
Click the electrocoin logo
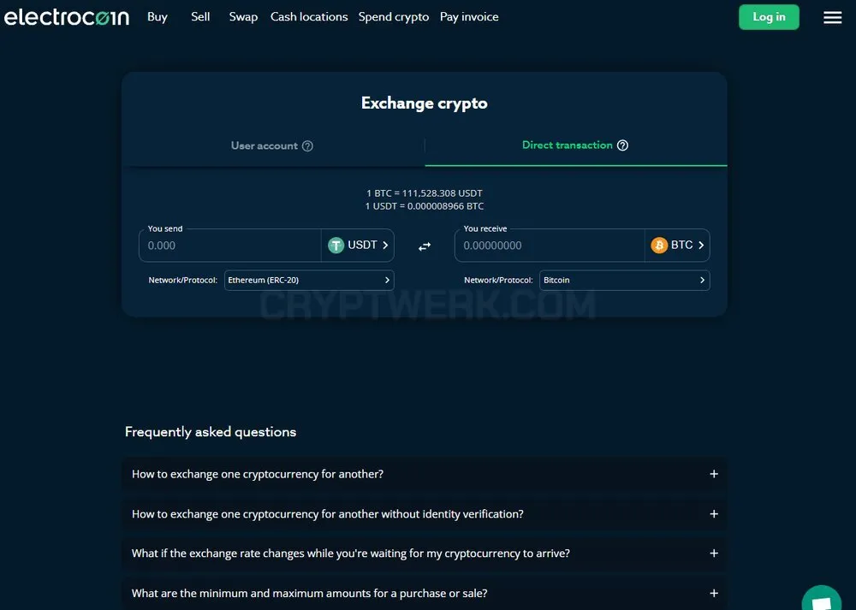67,17
